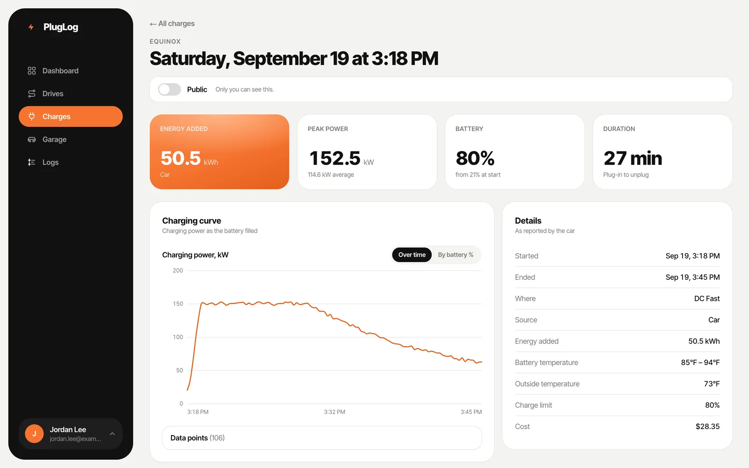
Task: Click the Started Sep 19, 3:18 PM value
Action: pyautogui.click(x=693, y=256)
